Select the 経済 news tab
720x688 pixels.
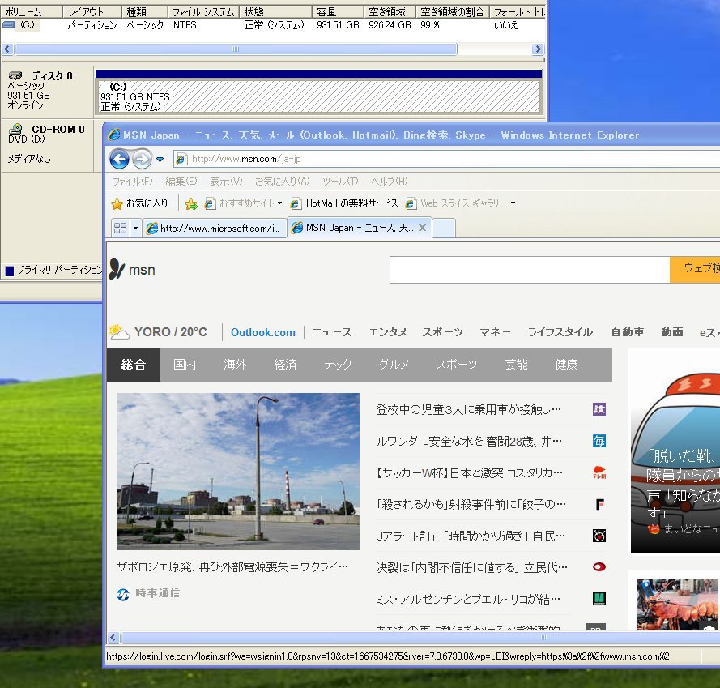tap(285, 365)
